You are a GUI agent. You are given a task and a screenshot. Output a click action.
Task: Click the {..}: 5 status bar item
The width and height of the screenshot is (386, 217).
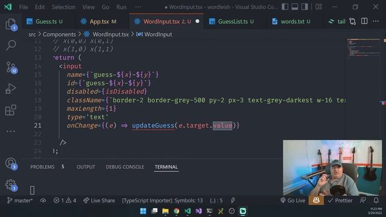(x=216, y=201)
